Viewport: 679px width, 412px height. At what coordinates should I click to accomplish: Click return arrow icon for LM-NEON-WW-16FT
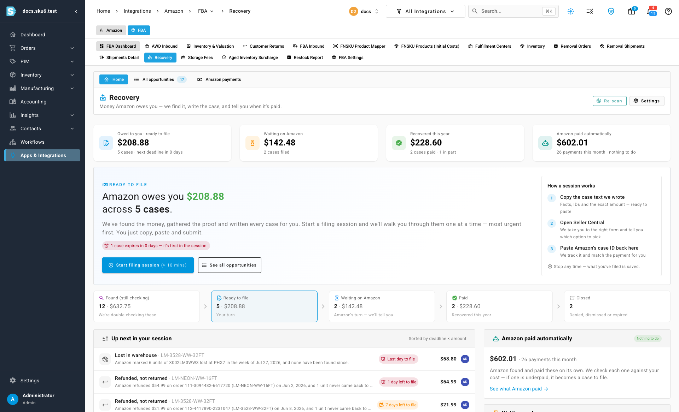click(x=105, y=382)
